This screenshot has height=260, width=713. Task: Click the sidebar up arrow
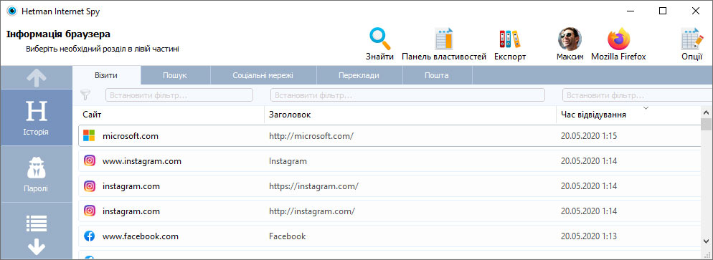[x=37, y=77]
